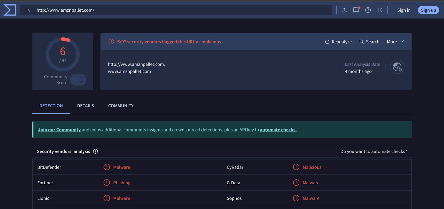The height and width of the screenshot is (209, 444).
Task: Click the globe link icon beside analysis date
Action: click(397, 67)
